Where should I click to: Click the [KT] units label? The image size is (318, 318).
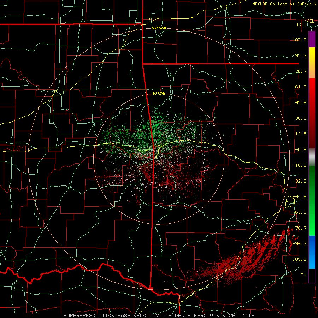pyautogui.click(x=302, y=24)
